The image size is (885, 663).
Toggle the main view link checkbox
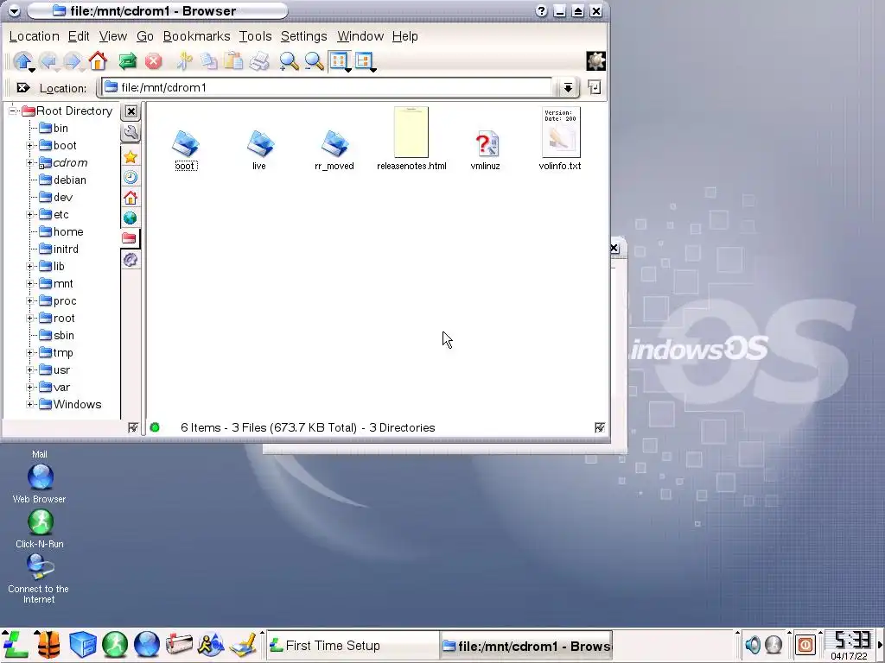coord(600,428)
